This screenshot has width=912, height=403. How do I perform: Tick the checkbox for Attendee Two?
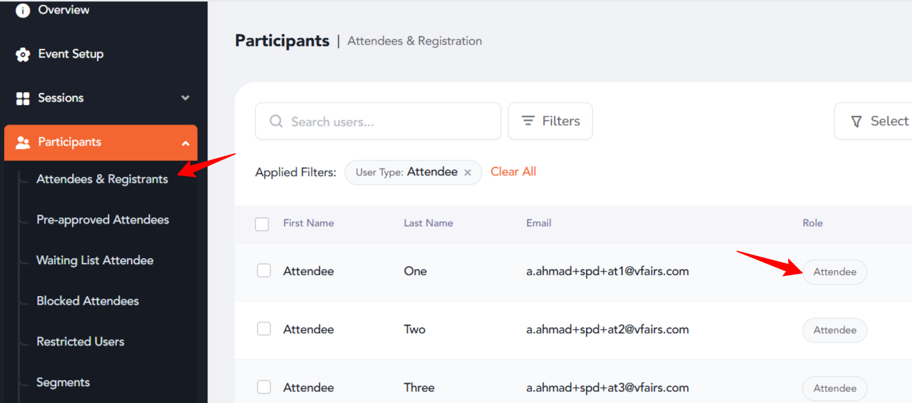tap(264, 329)
